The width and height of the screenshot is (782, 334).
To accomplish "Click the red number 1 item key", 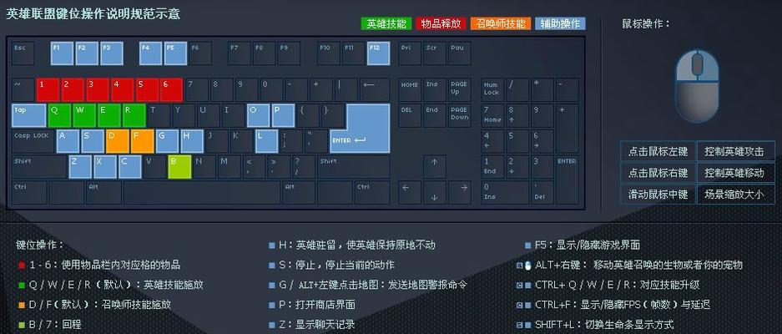I will pyautogui.click(x=48, y=89).
